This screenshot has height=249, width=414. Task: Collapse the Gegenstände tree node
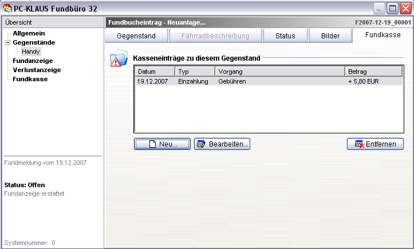click(7, 42)
